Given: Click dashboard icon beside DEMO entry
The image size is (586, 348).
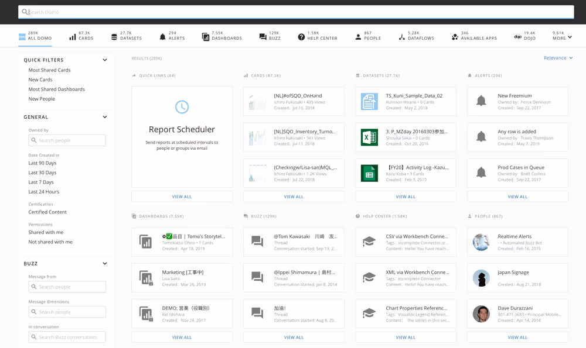Looking at the screenshot, I should 146,313.
